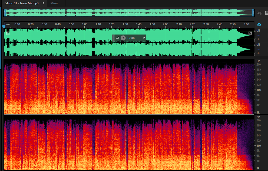Open the Editor panel menu icon

click(44, 3)
